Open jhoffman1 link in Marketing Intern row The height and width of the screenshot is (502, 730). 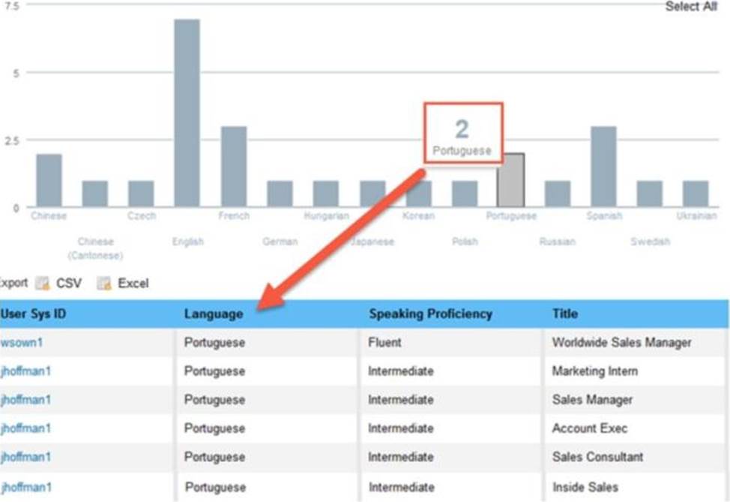click(25, 371)
